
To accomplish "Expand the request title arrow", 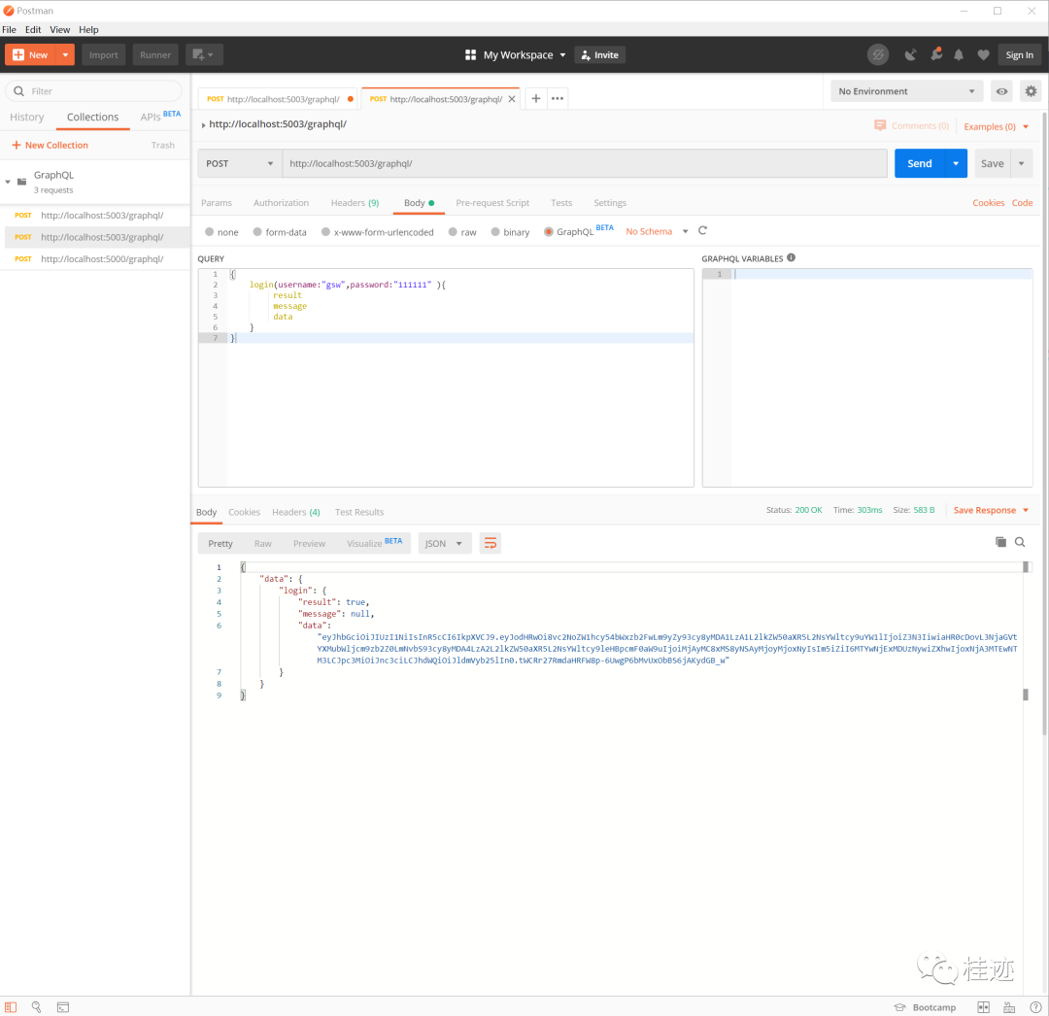I will pos(203,125).
